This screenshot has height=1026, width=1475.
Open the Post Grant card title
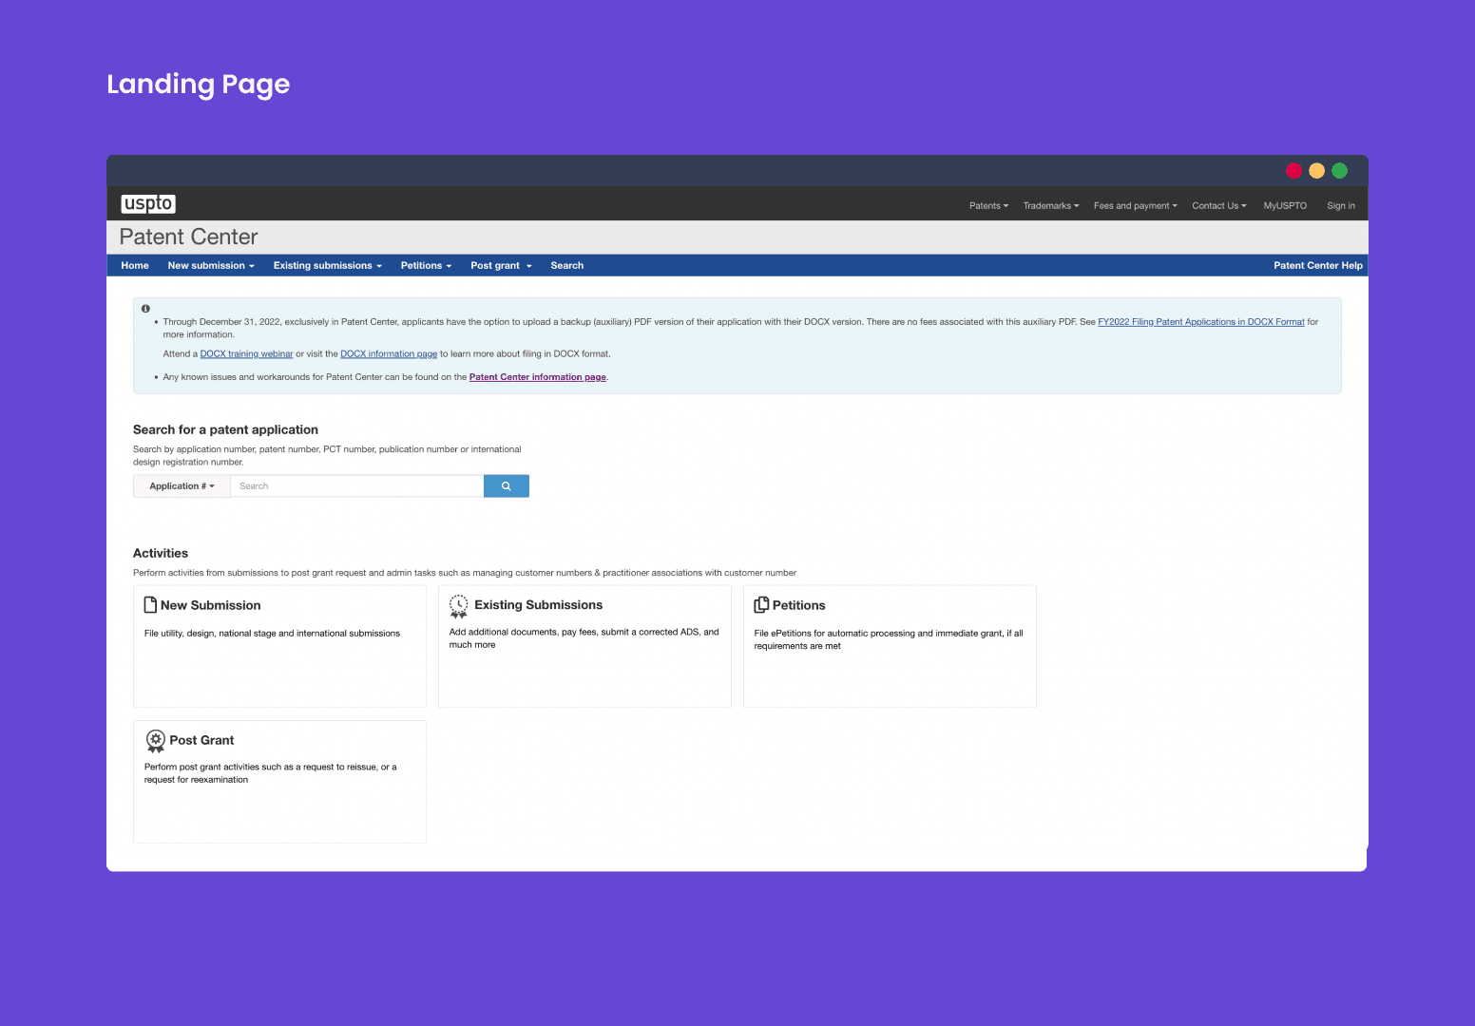pos(201,740)
